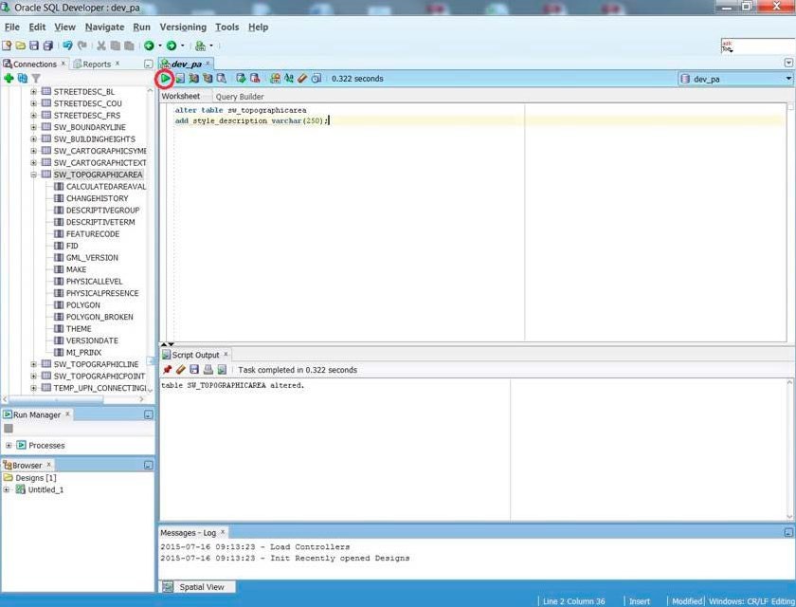Pin the Script Output panel with the pushpin
The height and width of the screenshot is (607, 796).
(x=168, y=369)
